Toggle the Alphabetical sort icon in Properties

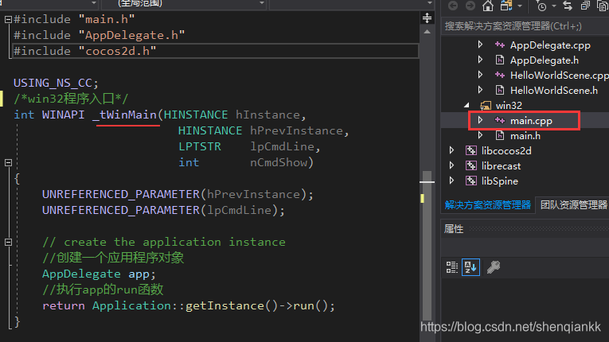click(470, 267)
